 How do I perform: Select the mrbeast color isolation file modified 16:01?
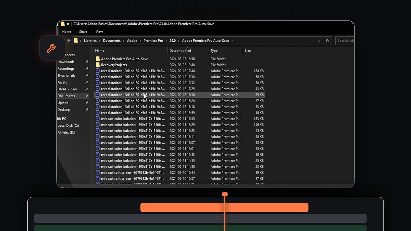click(x=179, y=149)
